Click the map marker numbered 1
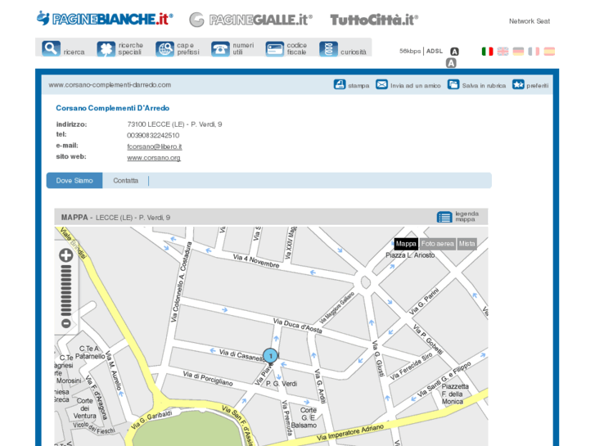595x446 pixels. point(271,356)
